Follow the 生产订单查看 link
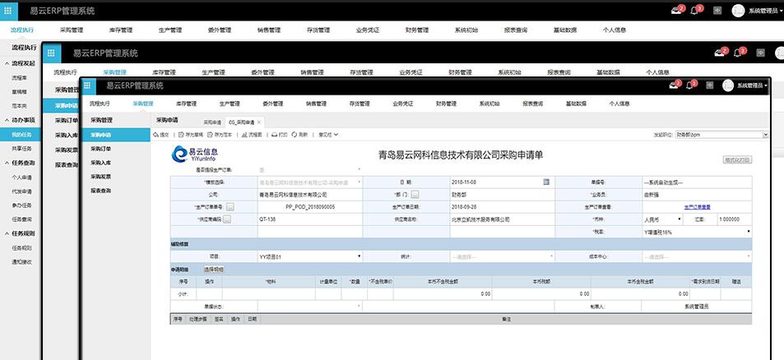 click(697, 207)
